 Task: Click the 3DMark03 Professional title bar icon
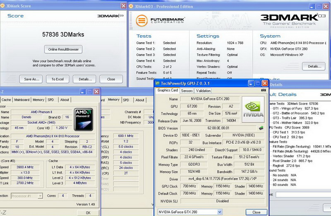pyautogui.click(x=131, y=6)
